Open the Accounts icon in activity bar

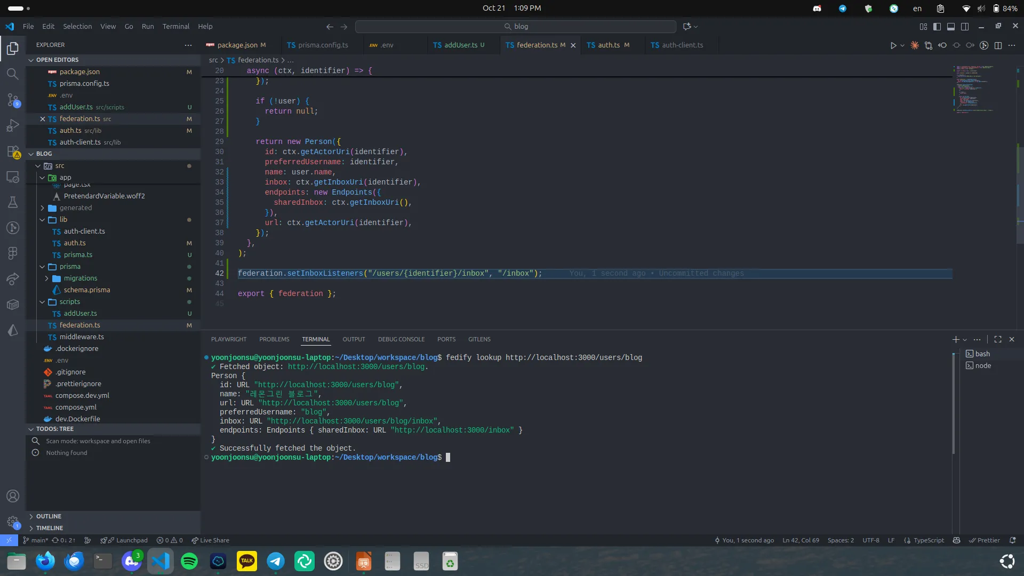13,496
